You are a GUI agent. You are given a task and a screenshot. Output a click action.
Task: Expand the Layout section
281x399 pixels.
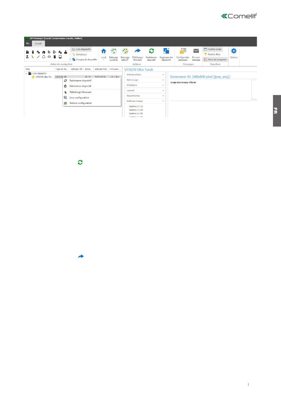pos(145,91)
